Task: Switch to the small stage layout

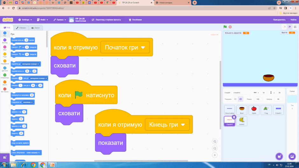Action: [284, 27]
